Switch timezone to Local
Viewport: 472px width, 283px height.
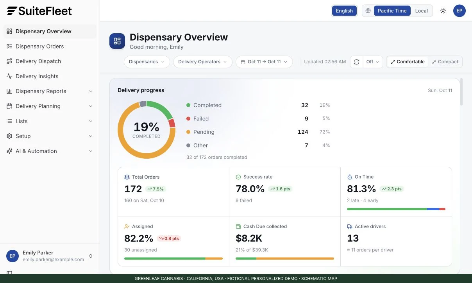pos(421,11)
